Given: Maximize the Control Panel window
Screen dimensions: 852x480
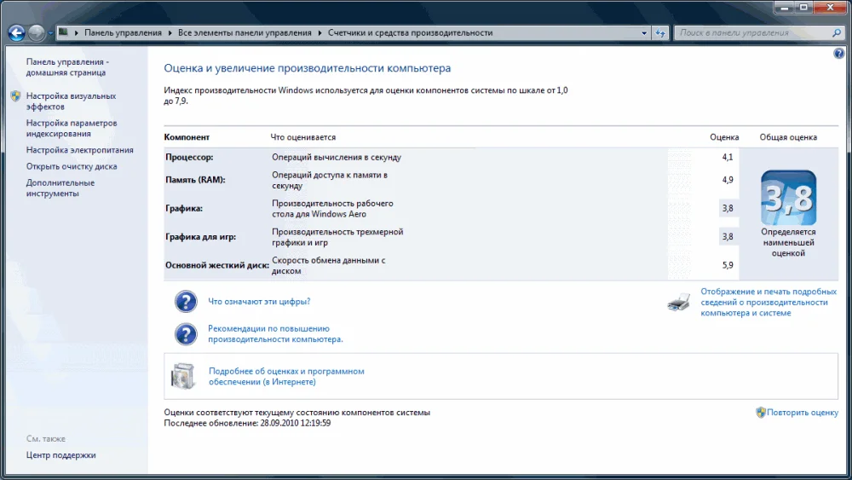Looking at the screenshot, I should pos(803,8).
